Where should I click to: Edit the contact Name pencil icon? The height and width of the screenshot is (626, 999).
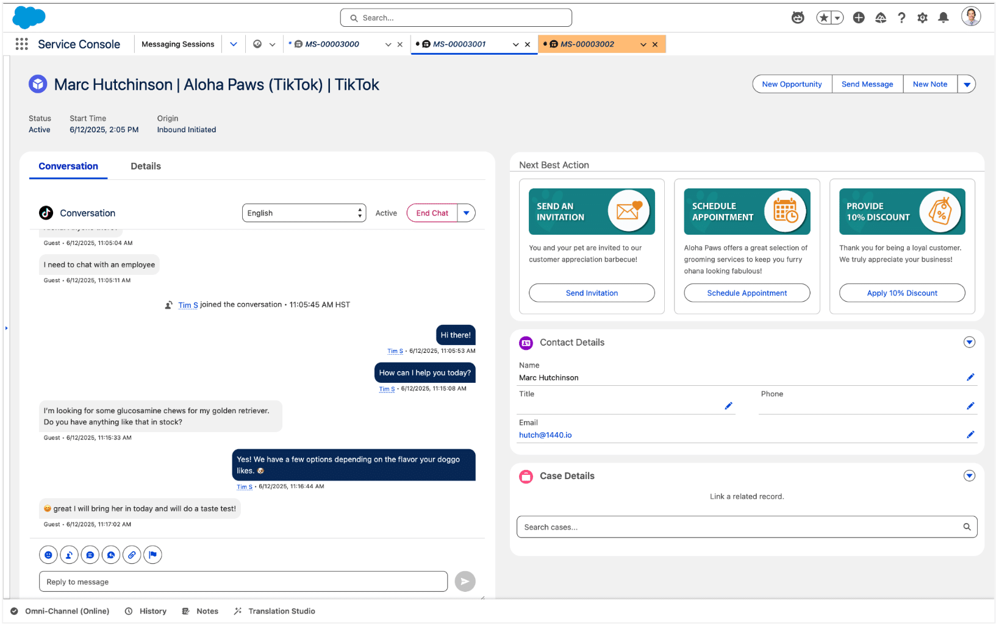click(x=970, y=377)
